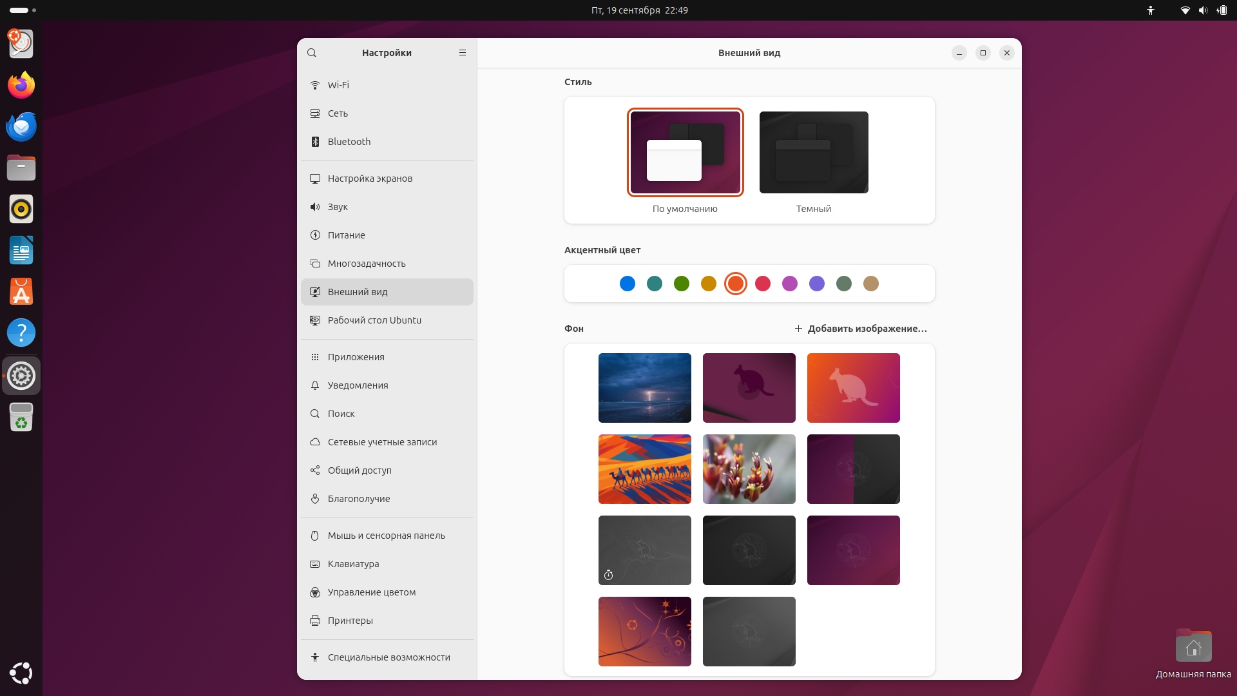Select the purple quokka silhouette wallpaper
The width and height of the screenshot is (1237, 696).
tap(749, 388)
